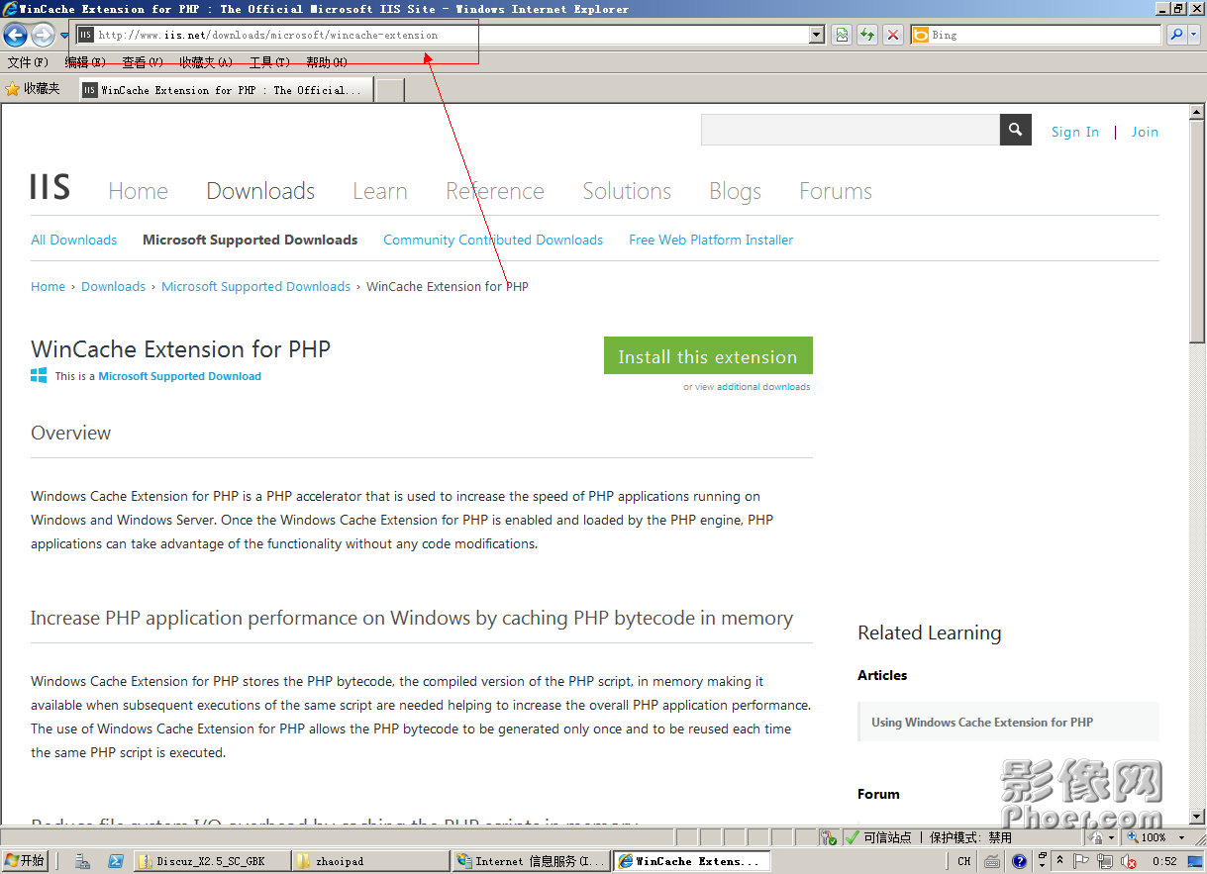Select Microsoft Supported Downloads sub-navigation
The image size is (1207, 874).
click(x=251, y=240)
